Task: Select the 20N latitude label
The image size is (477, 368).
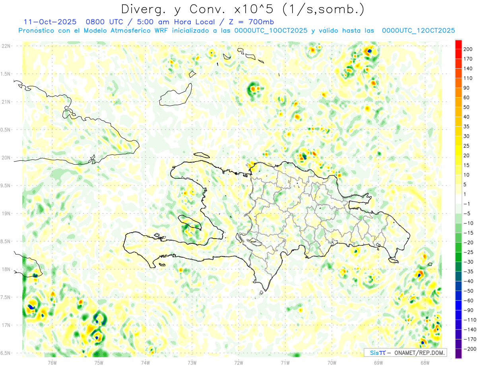Action: click(6, 158)
